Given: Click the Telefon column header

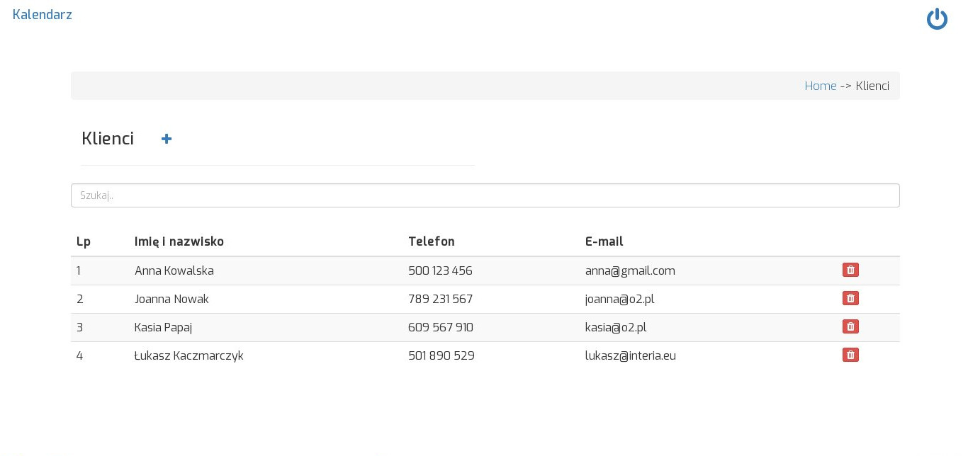Looking at the screenshot, I should click(x=432, y=241).
